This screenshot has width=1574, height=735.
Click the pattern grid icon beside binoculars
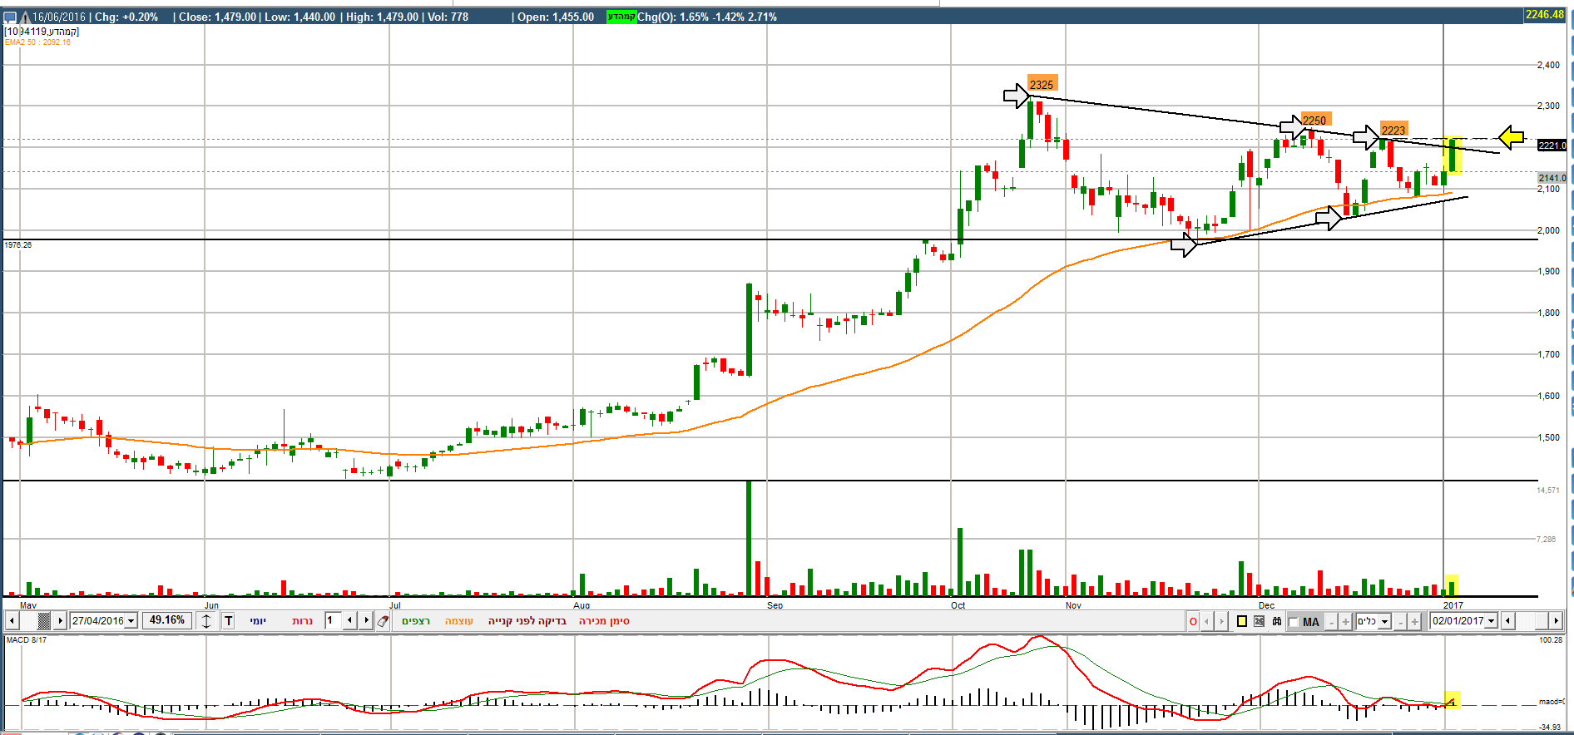coord(1260,621)
